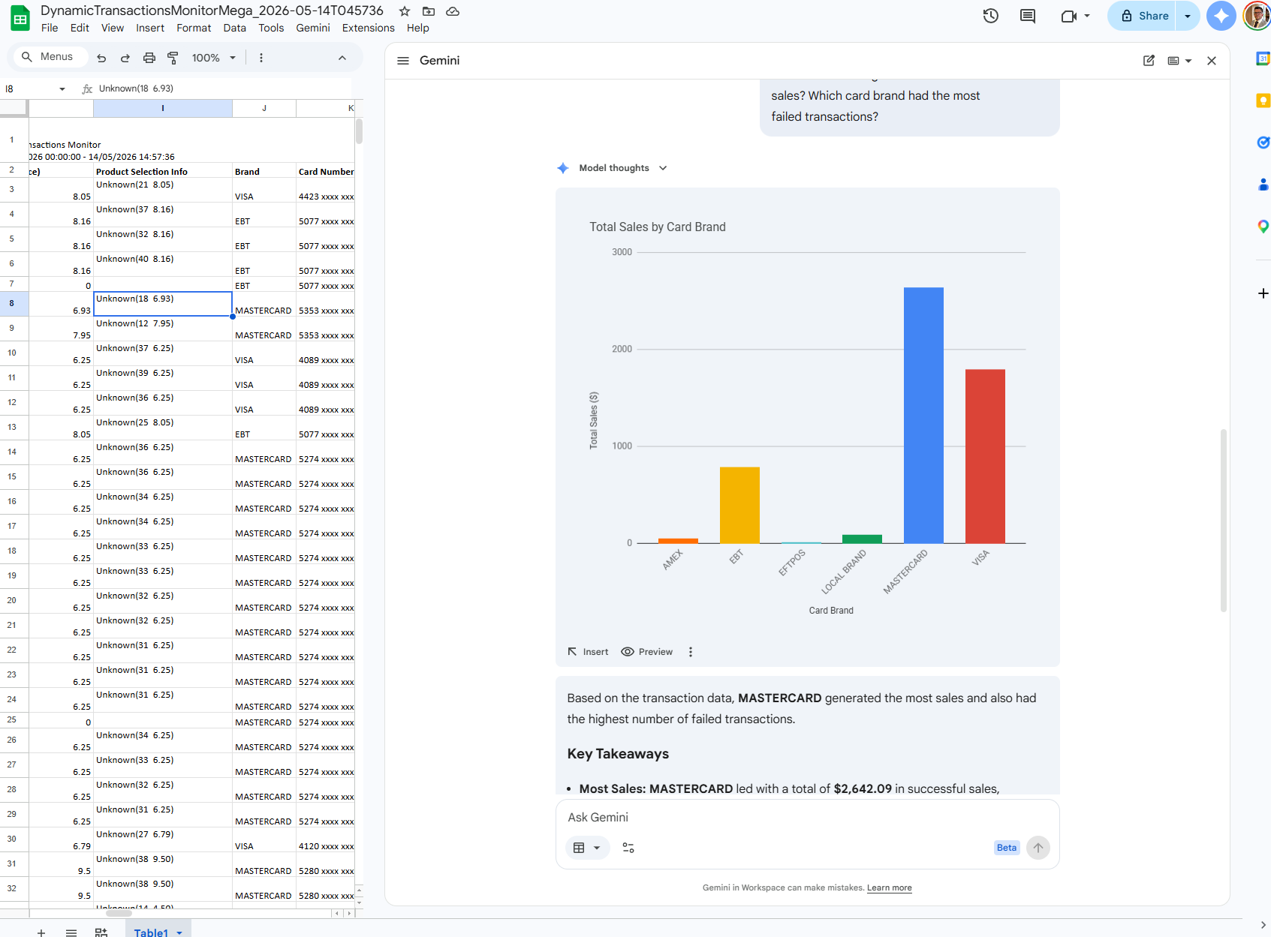This screenshot has width=1271, height=937.
Task: Open the Edit menu
Action: click(x=80, y=28)
